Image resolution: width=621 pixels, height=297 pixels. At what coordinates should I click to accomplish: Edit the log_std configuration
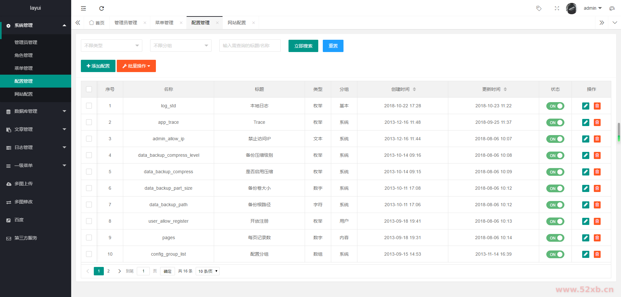(585, 106)
